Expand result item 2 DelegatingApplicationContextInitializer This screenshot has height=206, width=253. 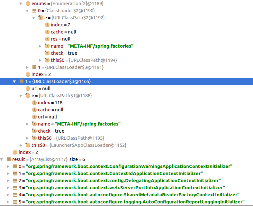(8, 181)
